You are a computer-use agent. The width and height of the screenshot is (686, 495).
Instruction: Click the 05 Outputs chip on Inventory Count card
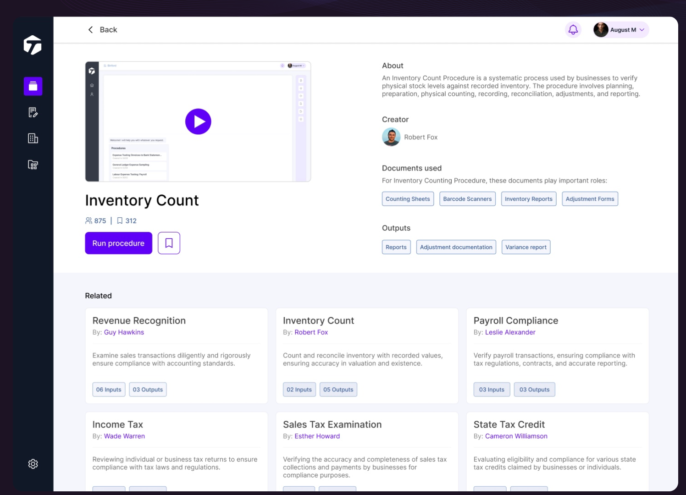(338, 389)
